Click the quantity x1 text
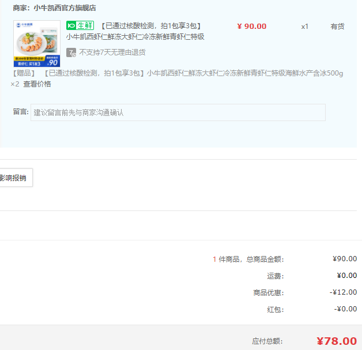This screenshot has width=362, height=350. click(305, 27)
